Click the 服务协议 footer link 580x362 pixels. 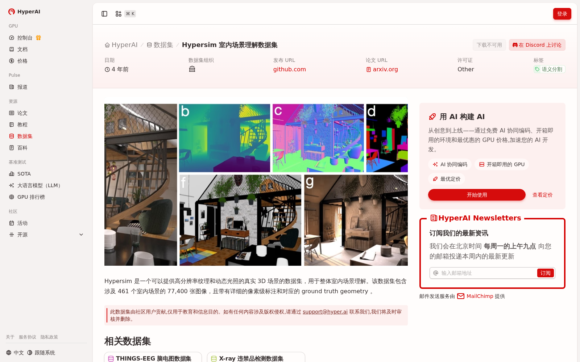tap(28, 337)
